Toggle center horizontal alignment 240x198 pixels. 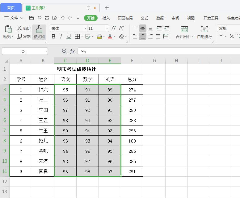coord(143,36)
